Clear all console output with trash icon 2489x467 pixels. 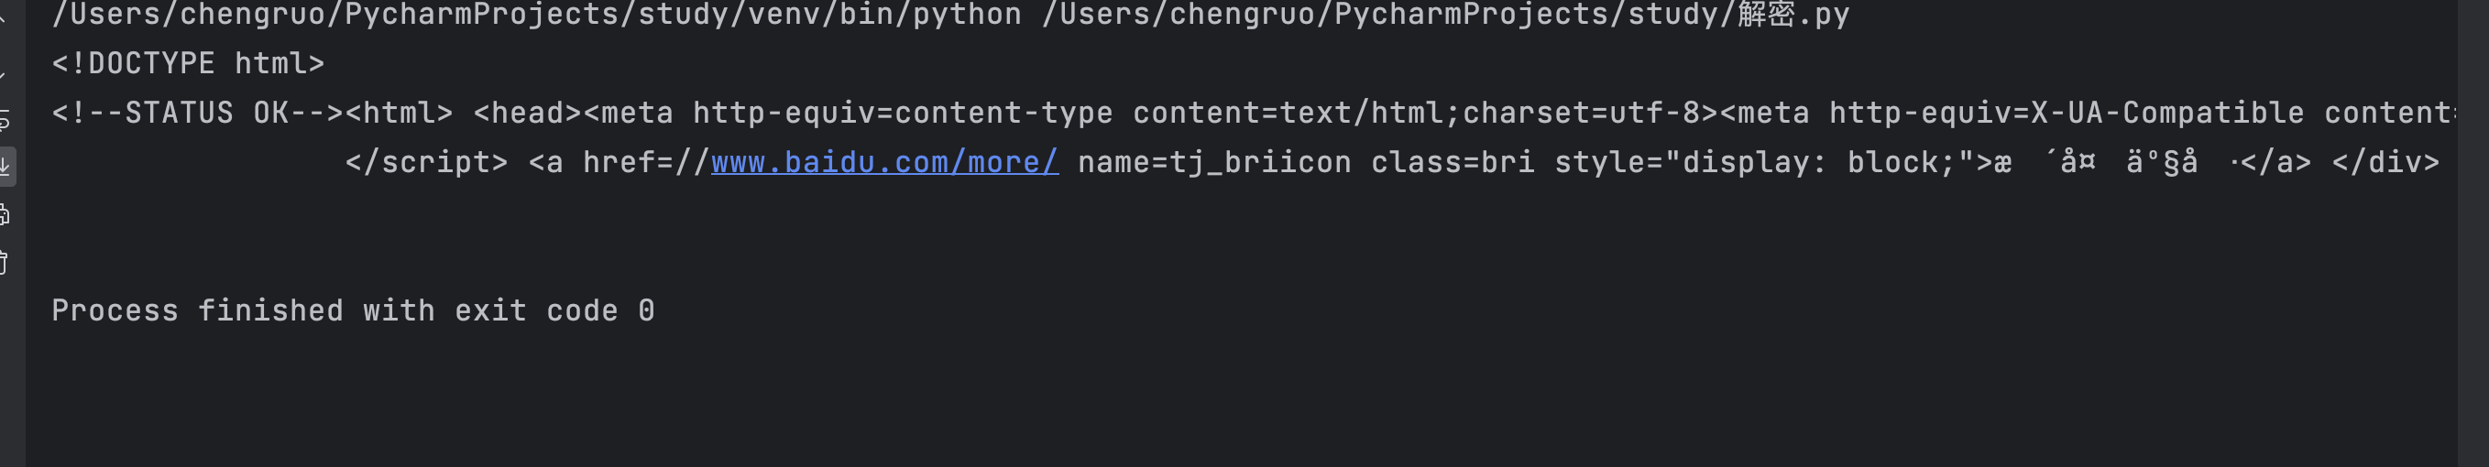coord(4,262)
